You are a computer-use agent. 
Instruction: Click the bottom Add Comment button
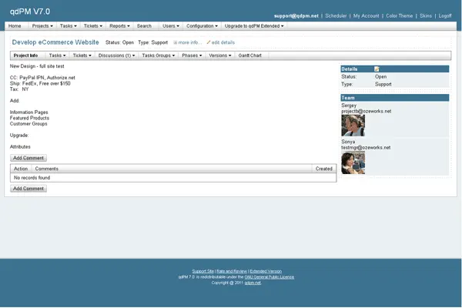click(x=28, y=188)
